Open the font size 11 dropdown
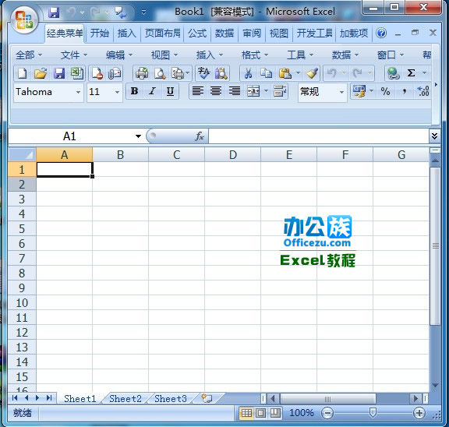 [117, 92]
